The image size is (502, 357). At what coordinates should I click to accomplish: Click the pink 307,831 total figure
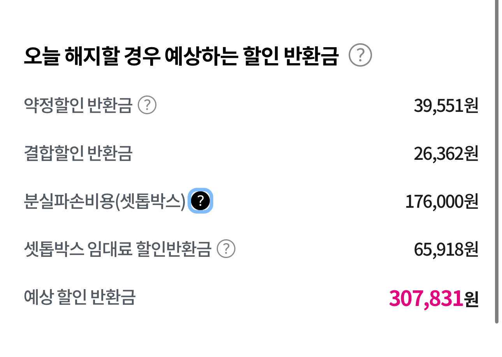(426, 299)
